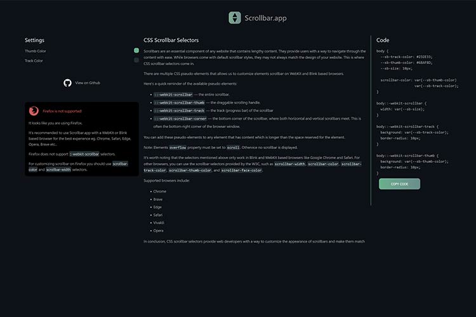The width and height of the screenshot is (476, 317).
Task: Click the Firefox warning icon
Action: (x=34, y=110)
